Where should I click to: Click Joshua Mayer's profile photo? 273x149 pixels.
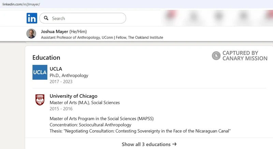[x=31, y=34]
